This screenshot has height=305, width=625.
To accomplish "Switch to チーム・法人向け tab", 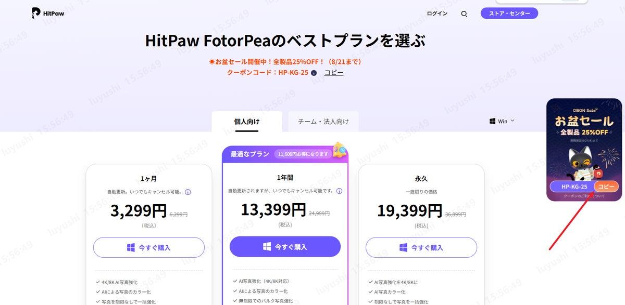I will coord(323,122).
